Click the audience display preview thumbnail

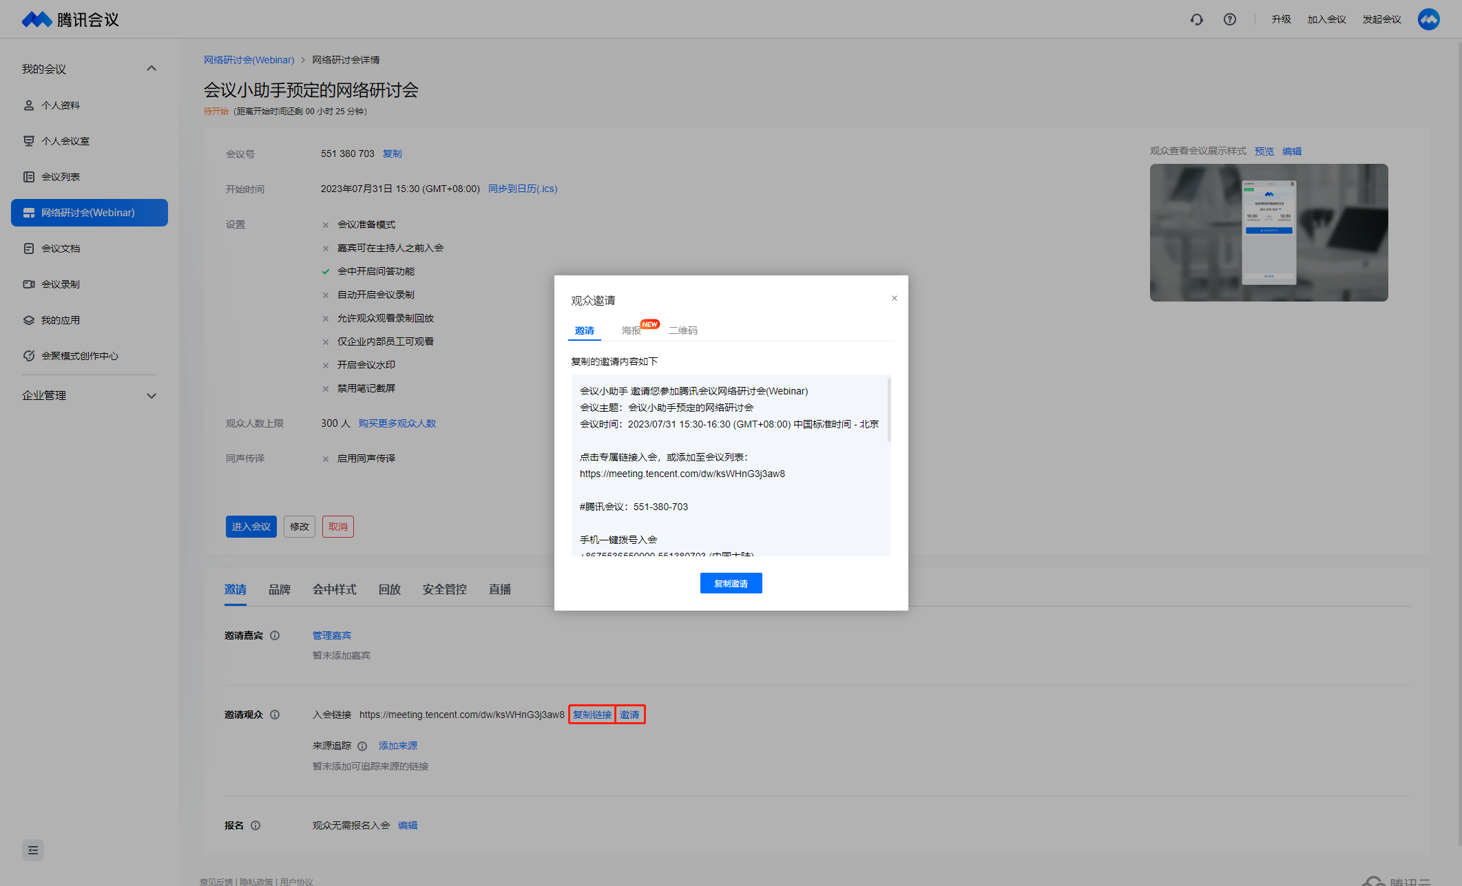pyautogui.click(x=1269, y=233)
